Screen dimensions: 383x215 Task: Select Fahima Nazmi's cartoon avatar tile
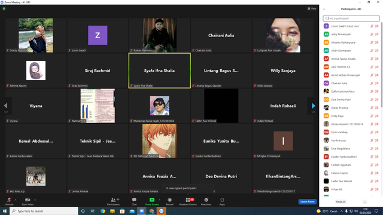coord(36,70)
